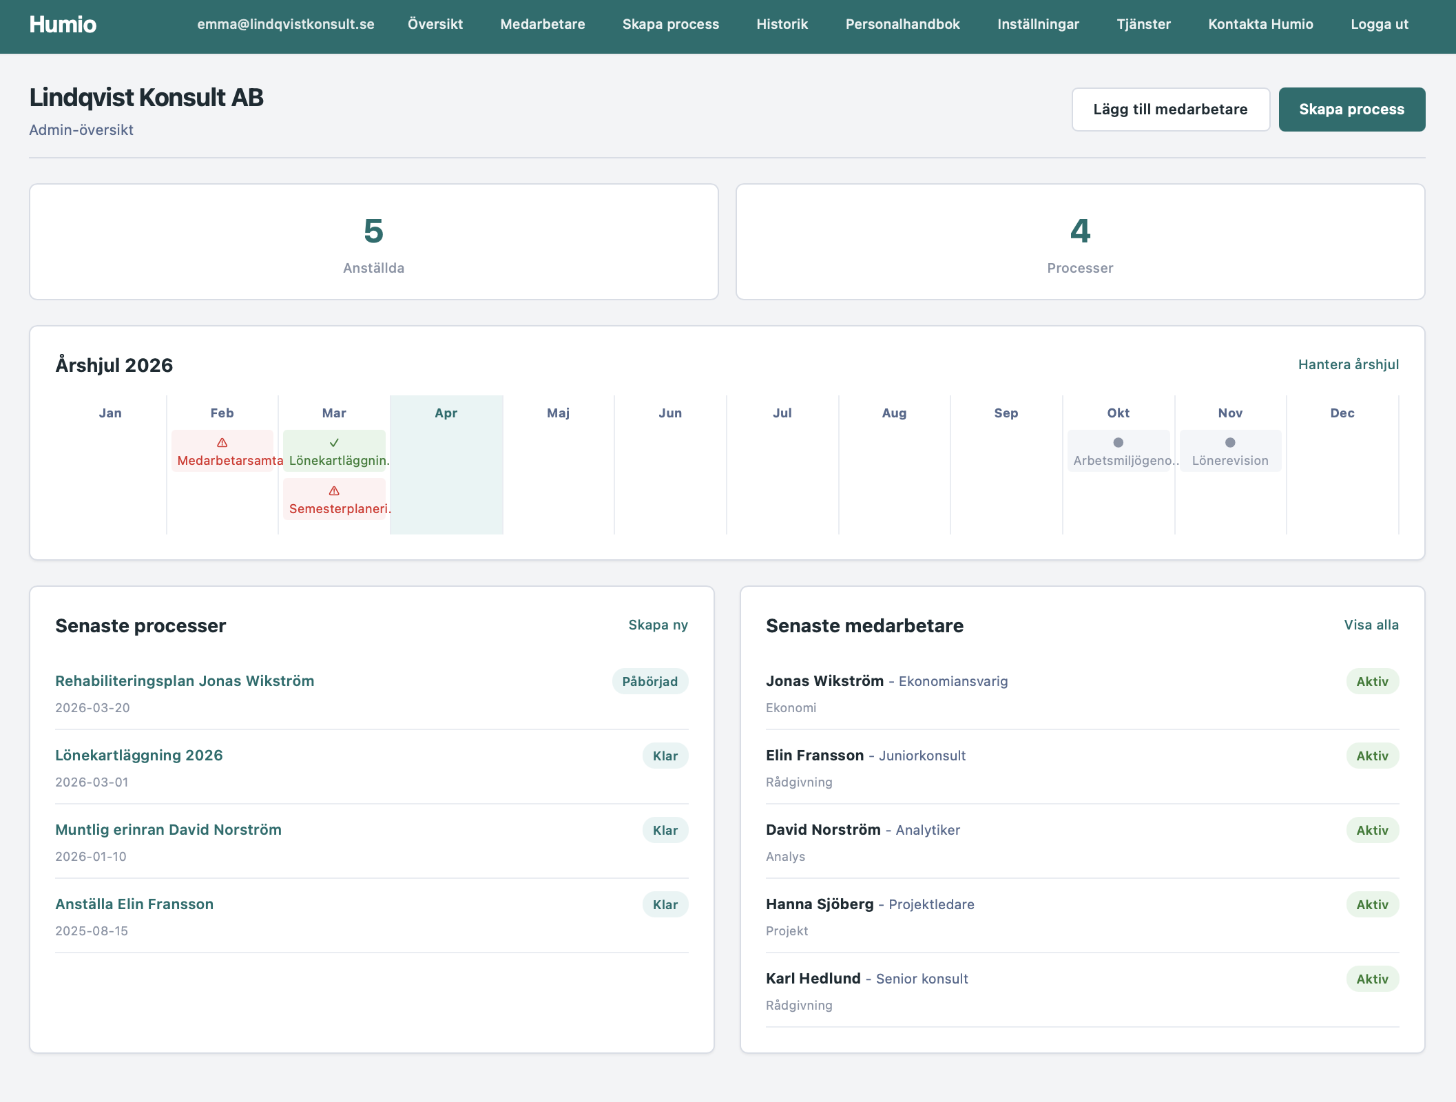
Task: Open the Hantera årshjul link
Action: [1348, 364]
